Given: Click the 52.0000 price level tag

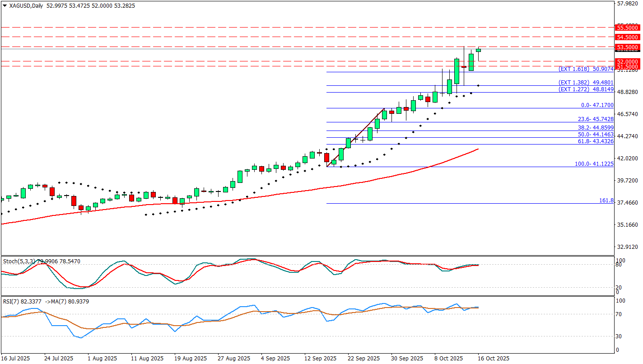Looking at the screenshot, I should [627, 61].
